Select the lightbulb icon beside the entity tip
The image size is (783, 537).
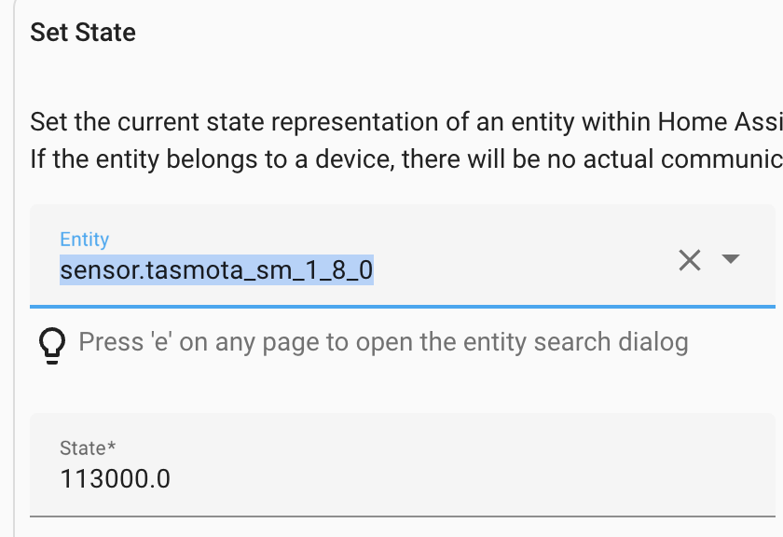pyautogui.click(x=52, y=343)
